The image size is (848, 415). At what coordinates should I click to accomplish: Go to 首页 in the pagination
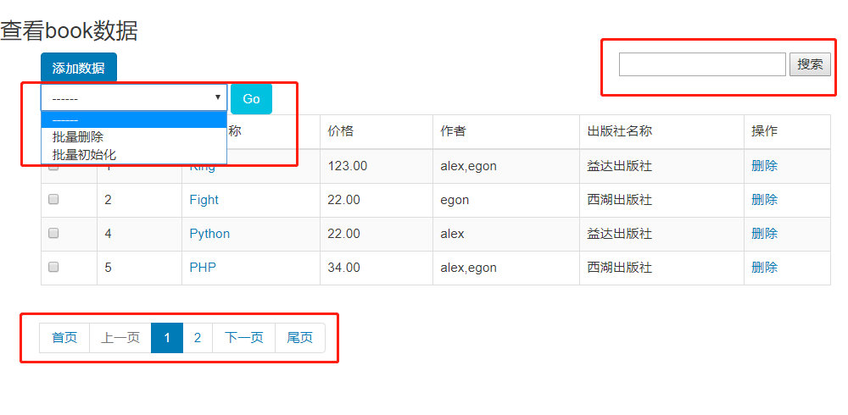click(x=64, y=338)
